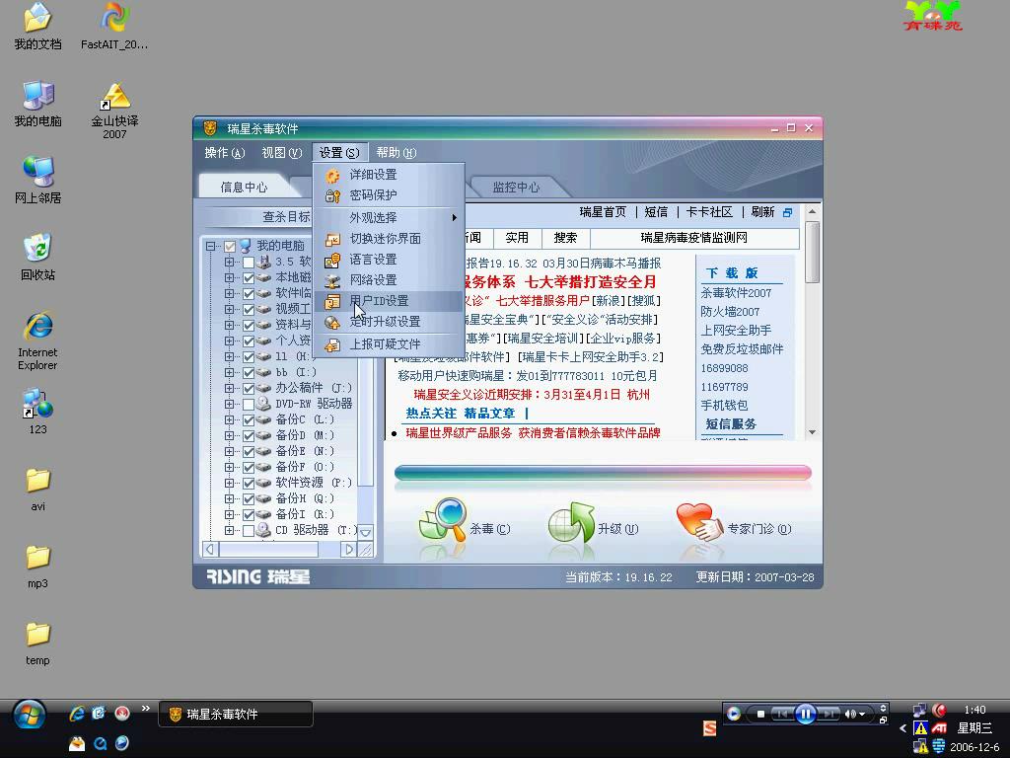This screenshot has height=758, width=1010.
Task: Collapse the 我的电脑 tree node
Action: coord(211,246)
